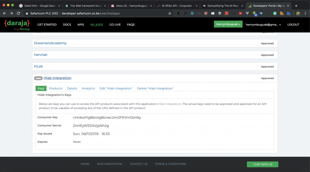Go back with the browser back arrow
This screenshot has height=172, width=310.
tap(4, 13)
